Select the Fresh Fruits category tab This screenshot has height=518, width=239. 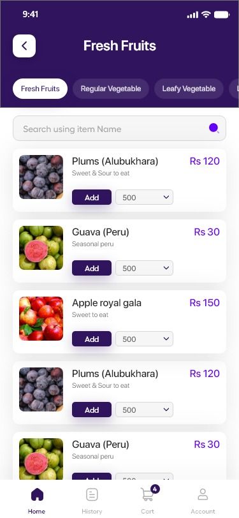click(x=40, y=89)
